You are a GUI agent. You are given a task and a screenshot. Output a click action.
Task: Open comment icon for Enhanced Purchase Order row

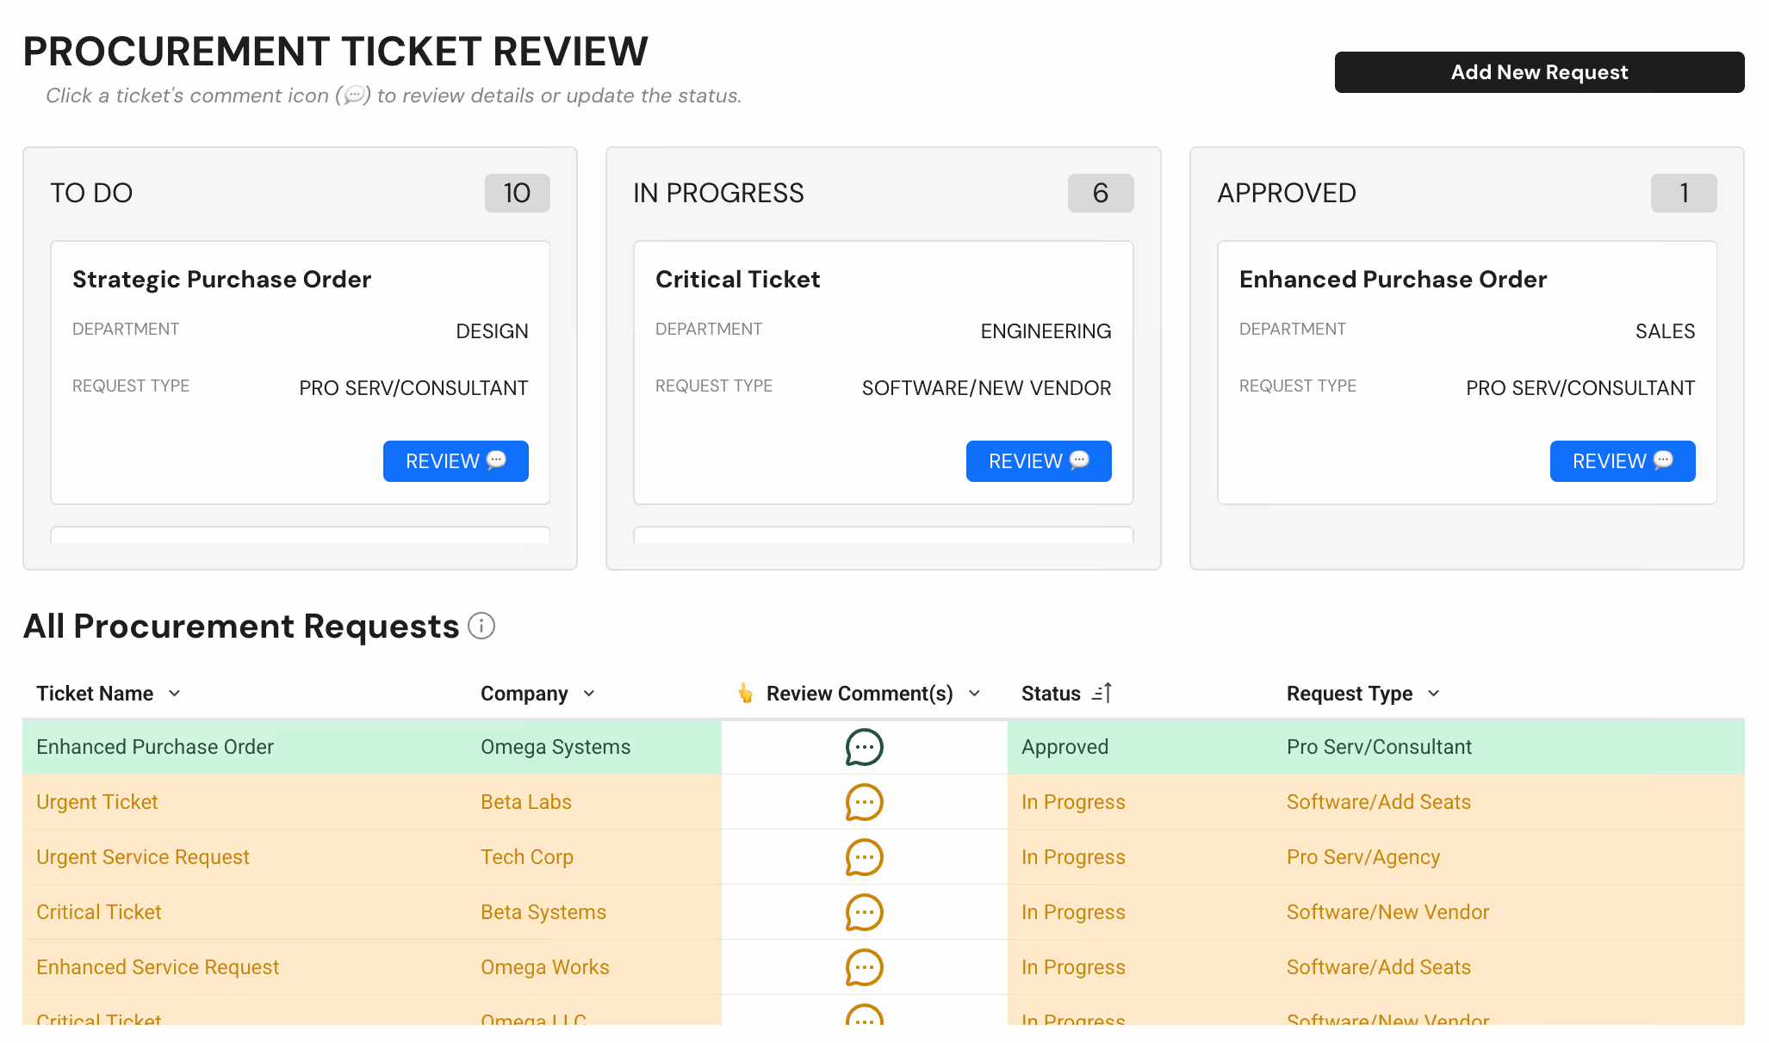864,747
